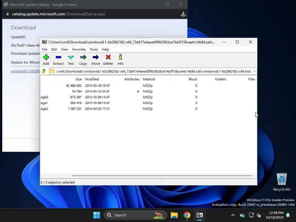Open the Windows Start button
Viewport: 296px width, 222px height.
click(97, 215)
